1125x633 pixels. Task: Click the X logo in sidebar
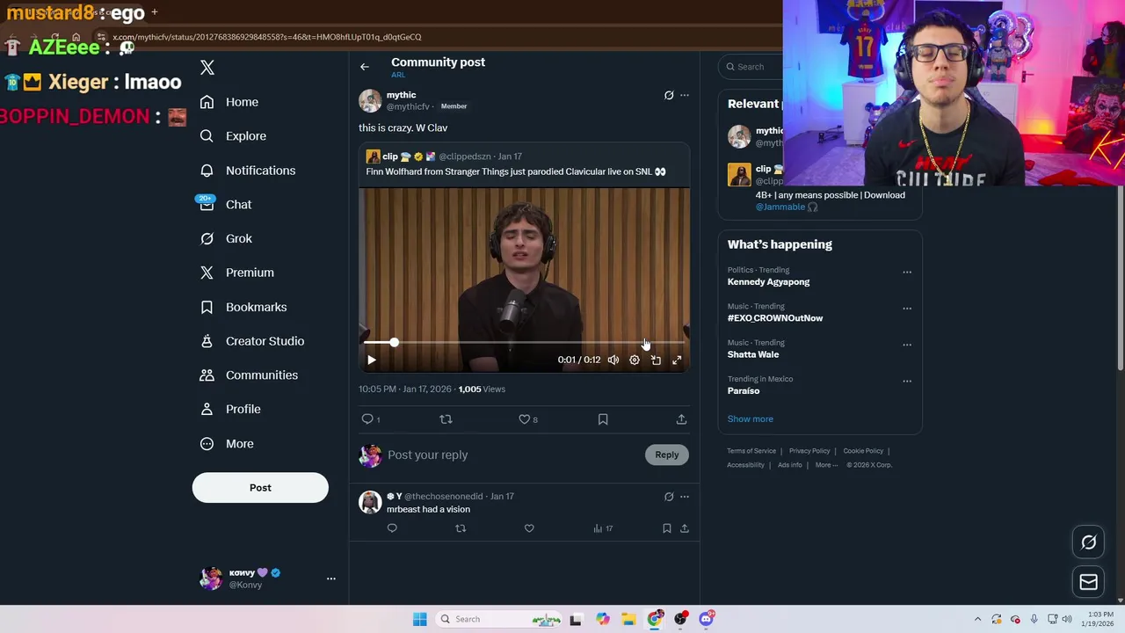[x=207, y=68]
